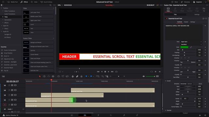
Task: Click the Overwrite Clip toolbar icon
Action: (x=63, y=76)
